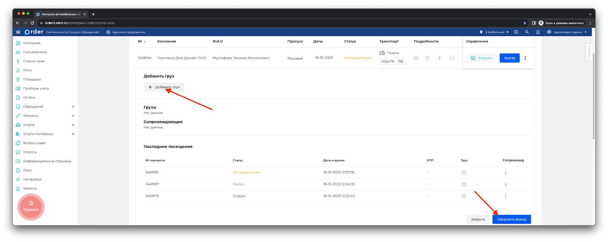Click the details info icon in pass row
608x242 pixels.
[452, 58]
